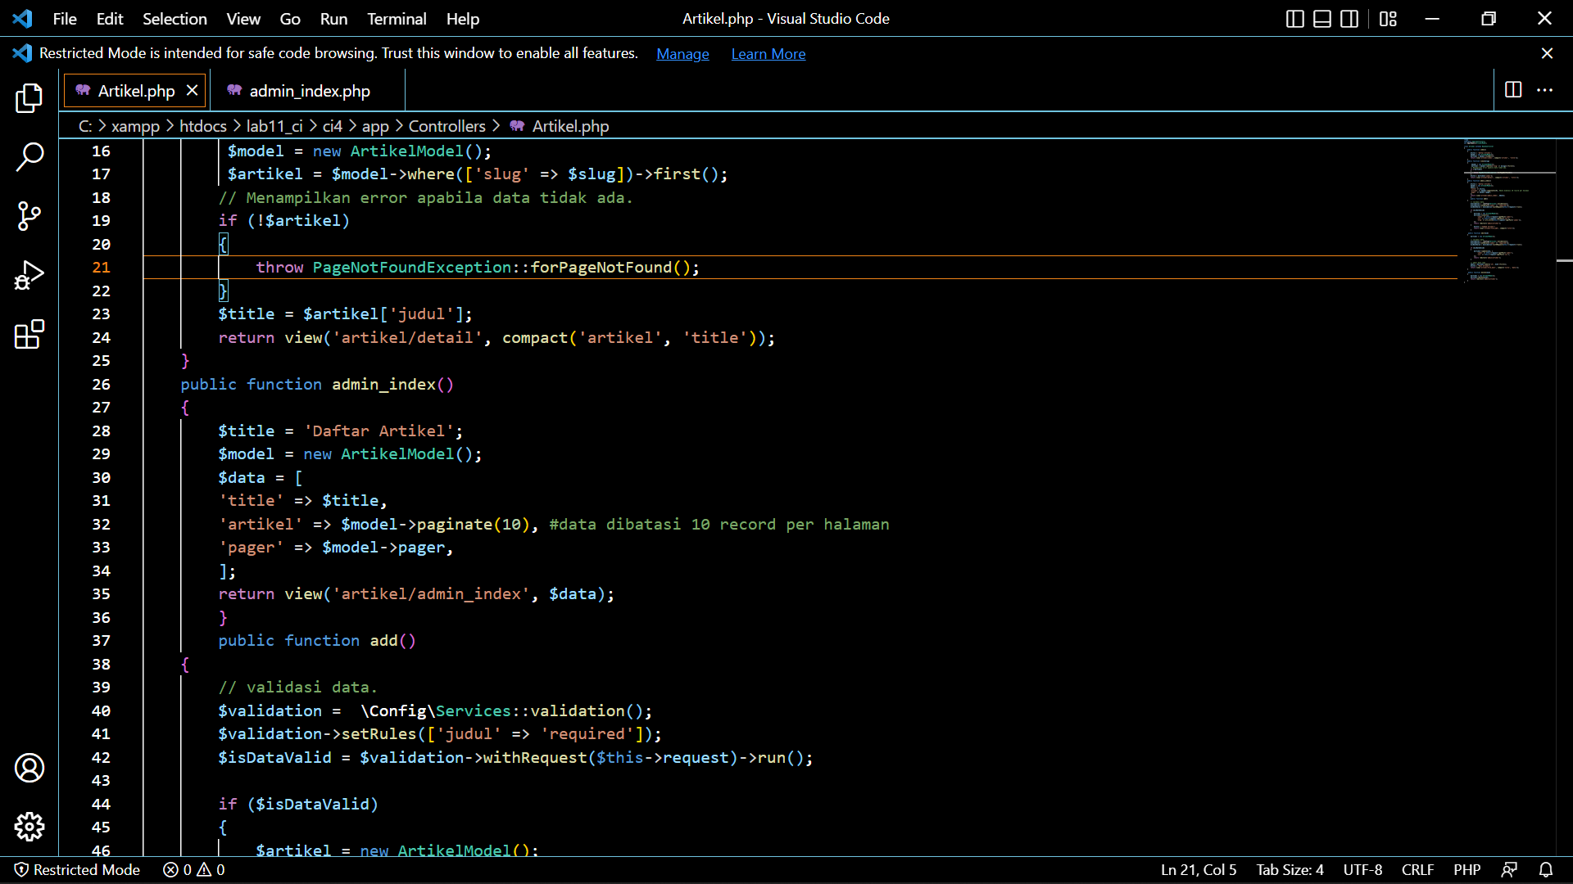The width and height of the screenshot is (1573, 884).
Task: Click the Learn More link in Restricted Mode banner
Action: (768, 53)
